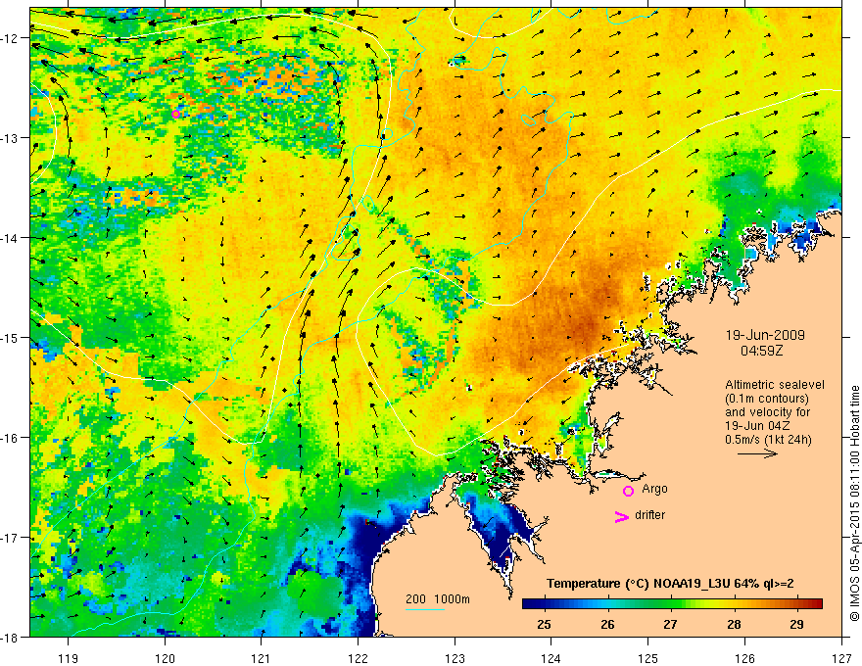This screenshot has height=666, width=862.
Task: Click the longitude axis label 119
Action: (x=69, y=658)
